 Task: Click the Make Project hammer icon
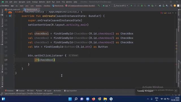pos(99,6)
